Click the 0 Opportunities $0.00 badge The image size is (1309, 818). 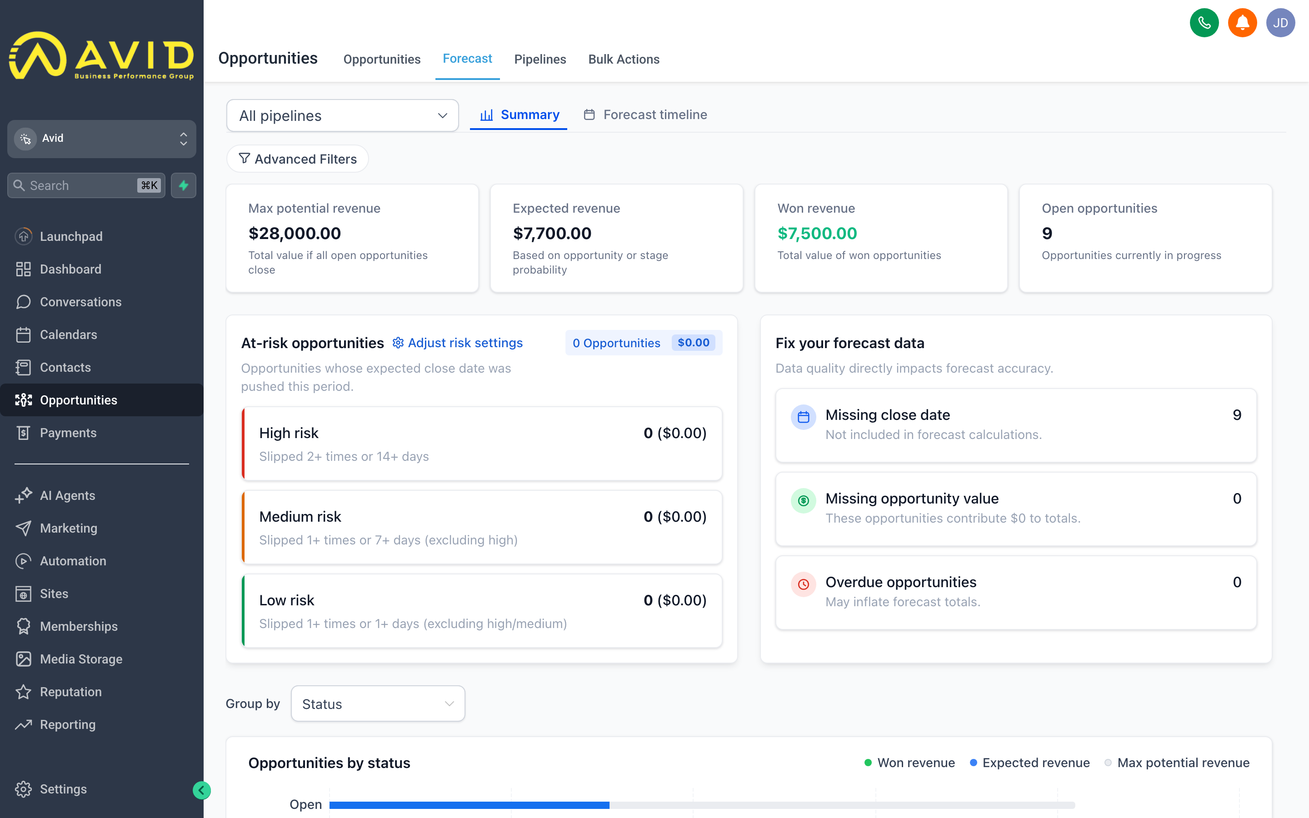tap(644, 343)
